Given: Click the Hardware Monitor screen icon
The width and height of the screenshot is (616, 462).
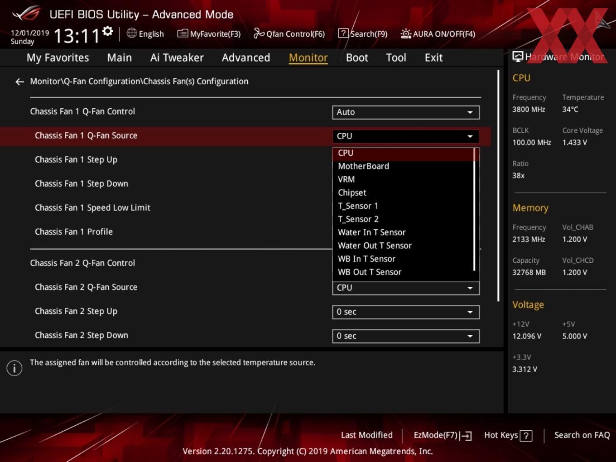Looking at the screenshot, I should click(x=518, y=56).
